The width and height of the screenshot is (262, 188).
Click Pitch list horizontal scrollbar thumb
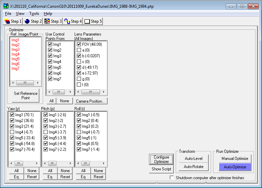click(x=52, y=163)
